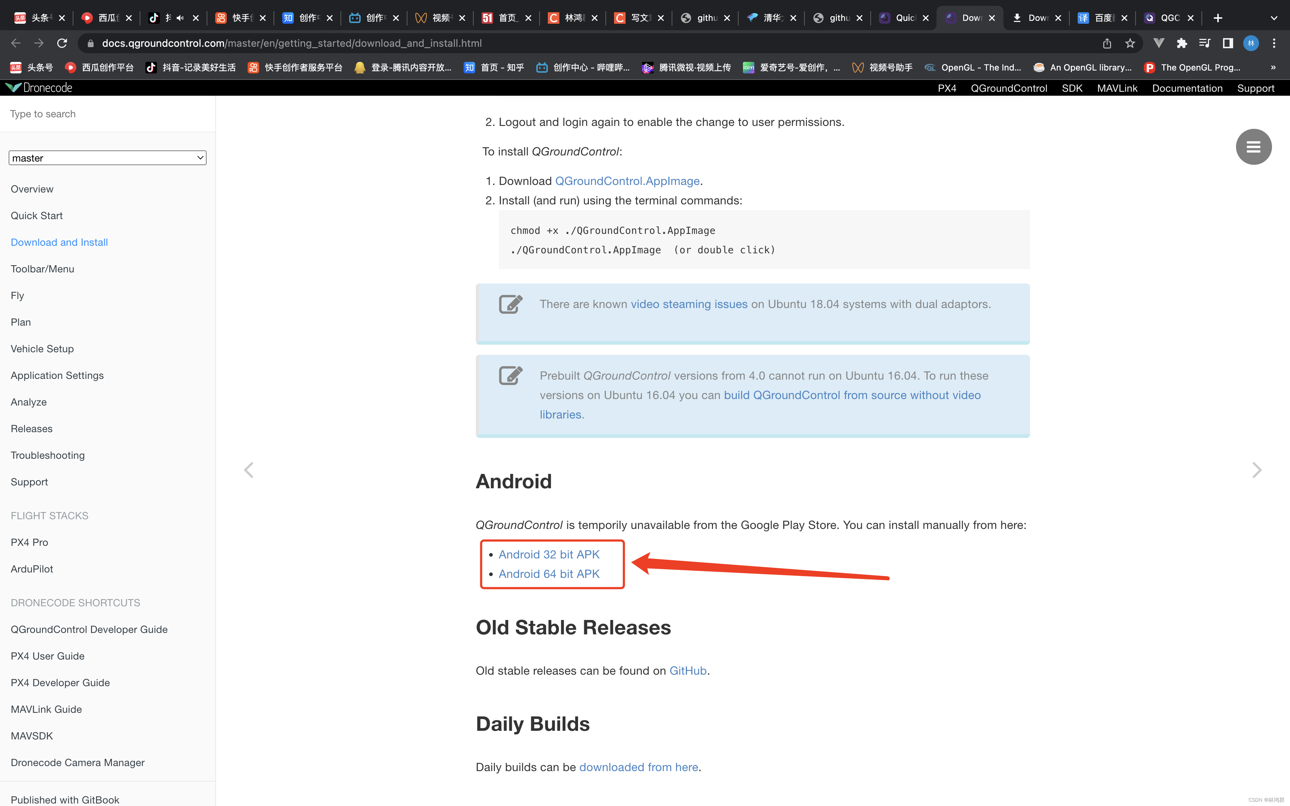The width and height of the screenshot is (1290, 806).
Task: Click the browser forward arrow
Action: coord(39,43)
